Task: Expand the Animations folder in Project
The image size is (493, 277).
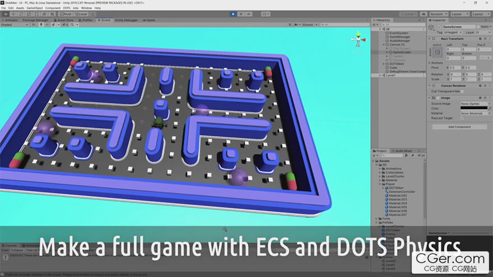Action: coord(380,168)
